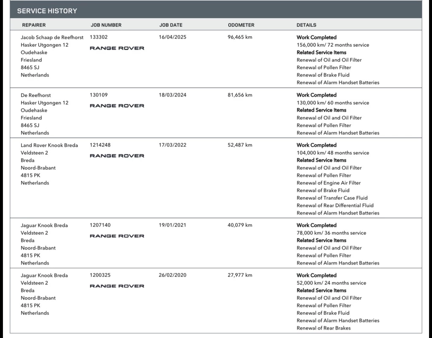Click the Job Number column header
The width and height of the screenshot is (432, 338).
[x=106, y=25]
